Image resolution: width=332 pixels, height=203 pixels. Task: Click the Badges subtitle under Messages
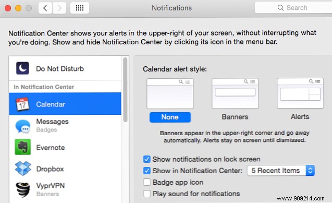tap(46, 130)
